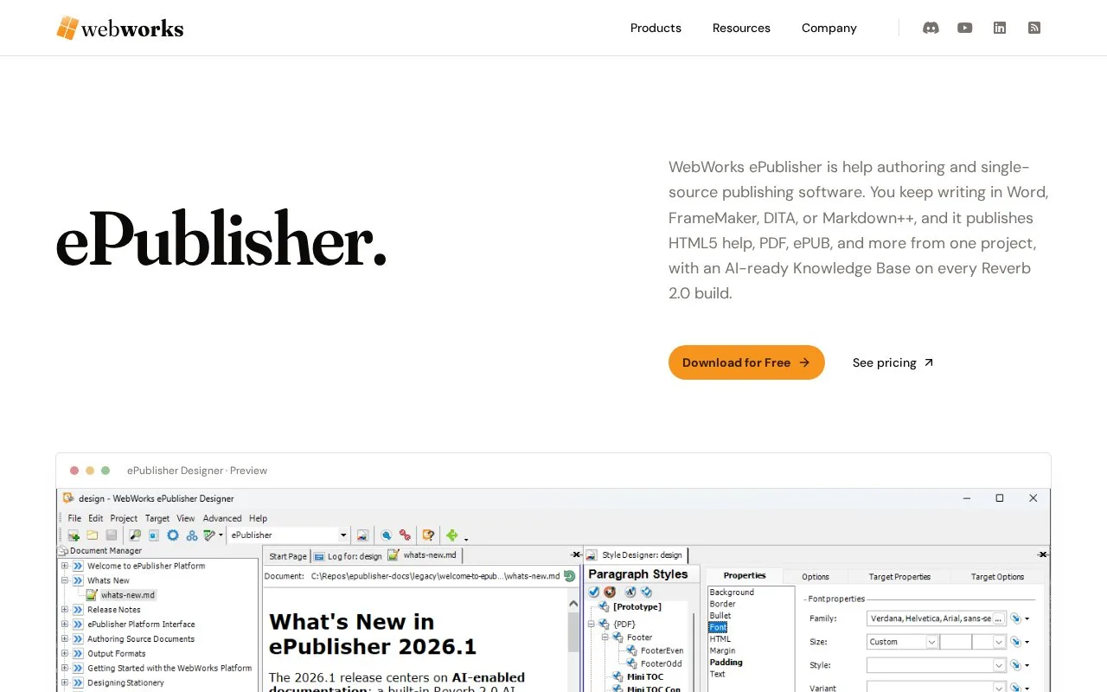Screen dimensions: 1107x692
Task: Open the Products navigation menu
Action: [656, 28]
